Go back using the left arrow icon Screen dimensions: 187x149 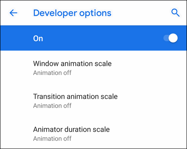click(13, 13)
